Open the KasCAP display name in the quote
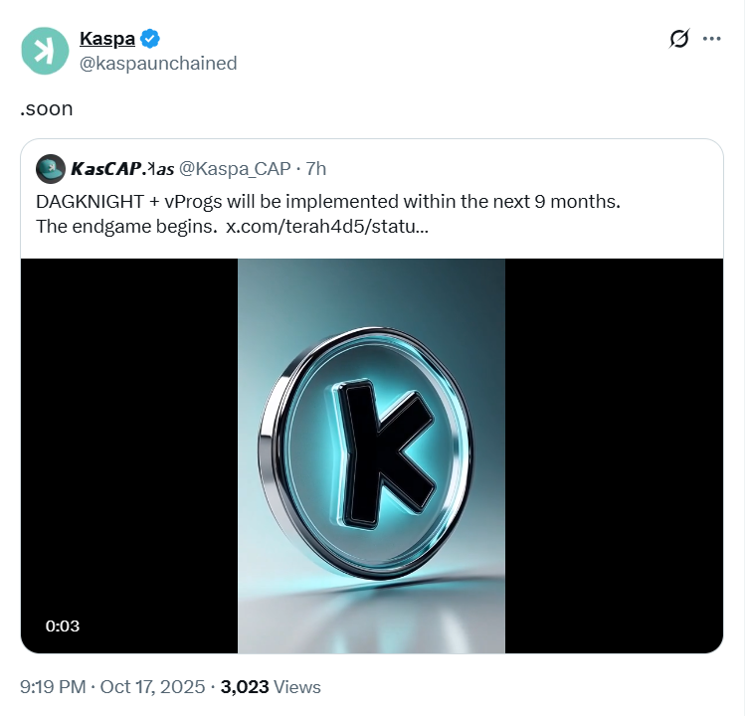 (122, 169)
